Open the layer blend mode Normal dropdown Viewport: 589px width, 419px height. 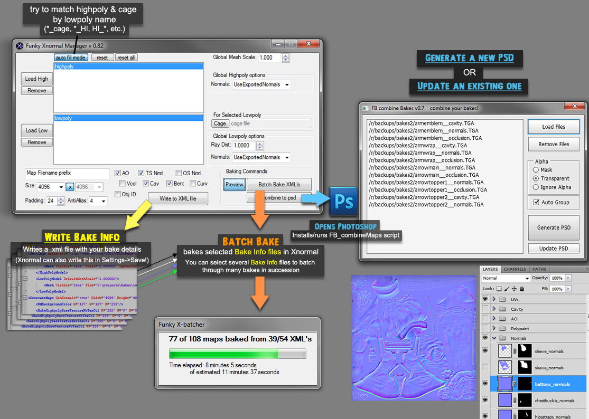point(506,278)
